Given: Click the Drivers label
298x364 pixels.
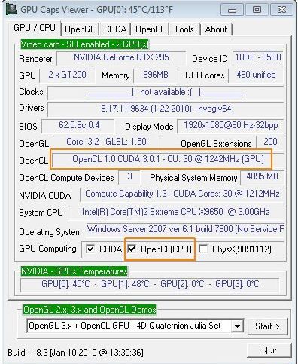Looking at the screenshot, I should [x=32, y=108].
